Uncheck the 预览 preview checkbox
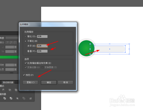Screen dimensions: 143x110 click(24, 75)
